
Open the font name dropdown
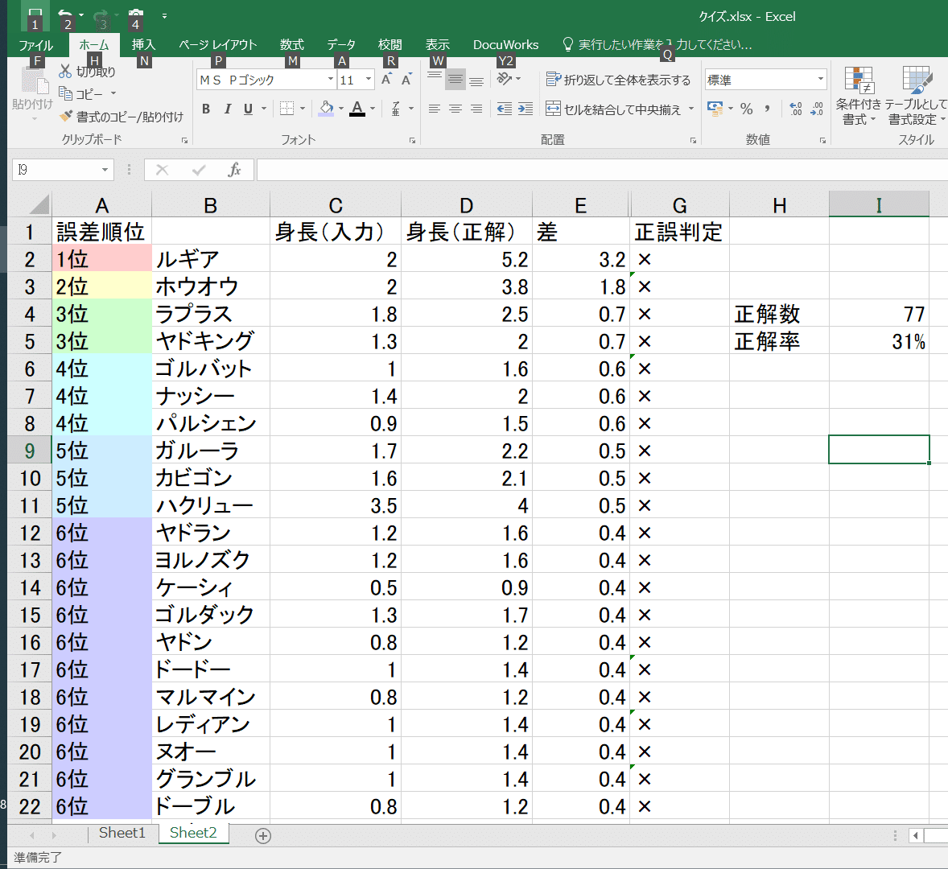[x=331, y=79]
